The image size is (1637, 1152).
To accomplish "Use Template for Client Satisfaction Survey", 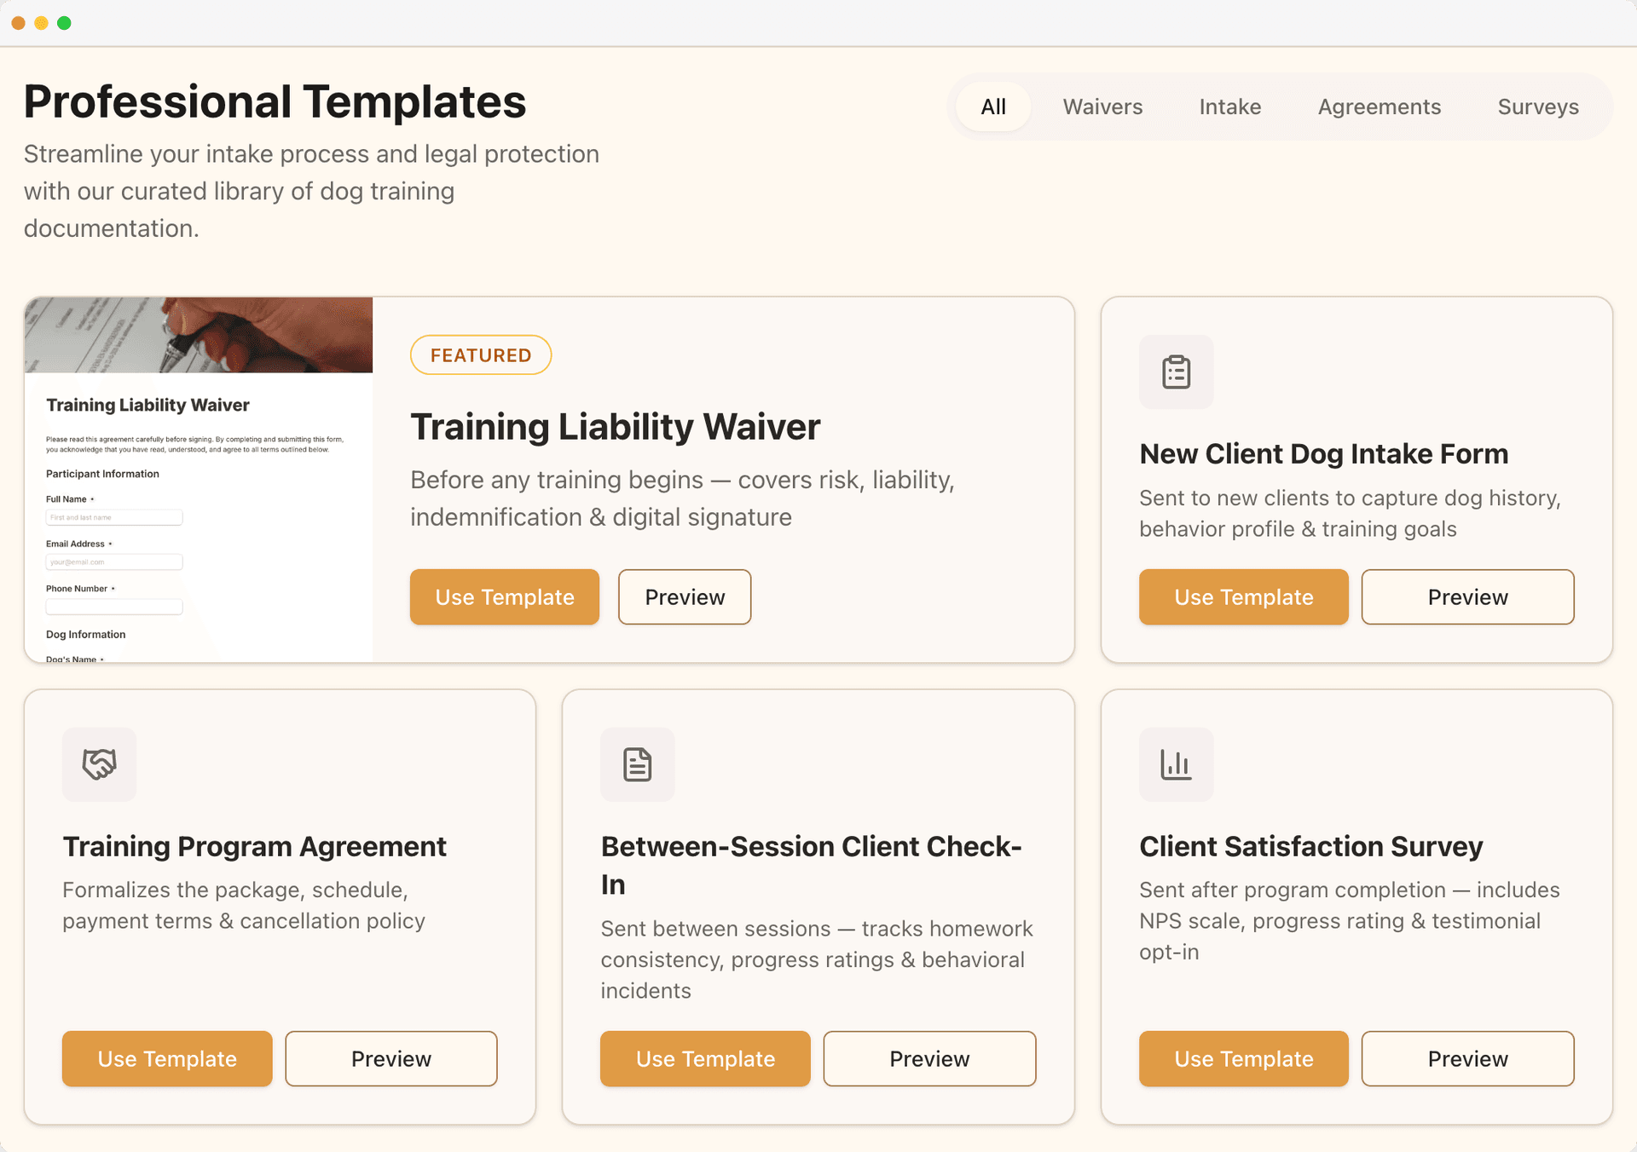I will 1243,1058.
